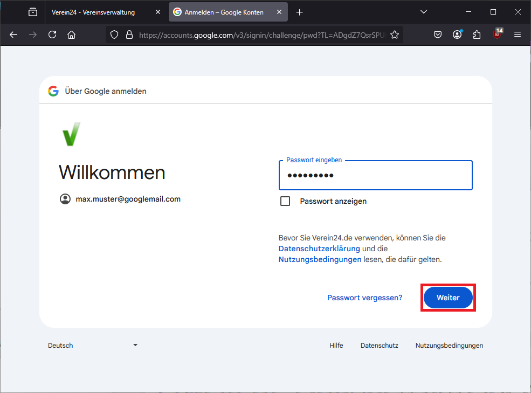This screenshot has height=393, width=531.
Task: Open the recent browsing view icon
Action: [33, 12]
